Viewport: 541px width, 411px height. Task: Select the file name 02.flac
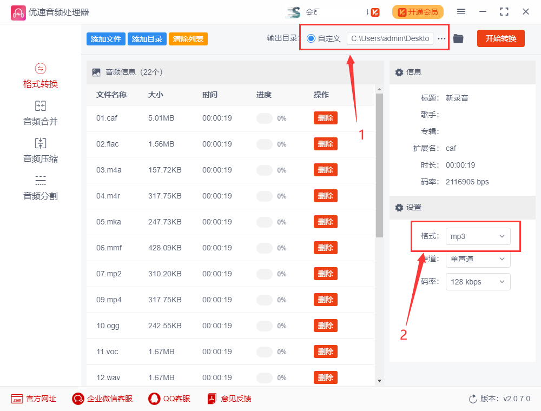click(x=107, y=144)
